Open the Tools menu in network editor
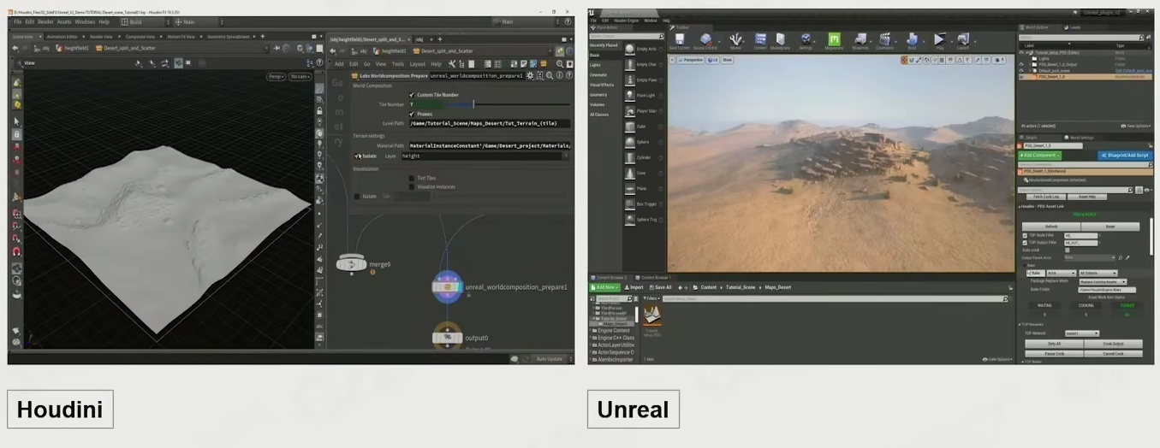Screen dimensions: 1160x448 tap(397, 64)
